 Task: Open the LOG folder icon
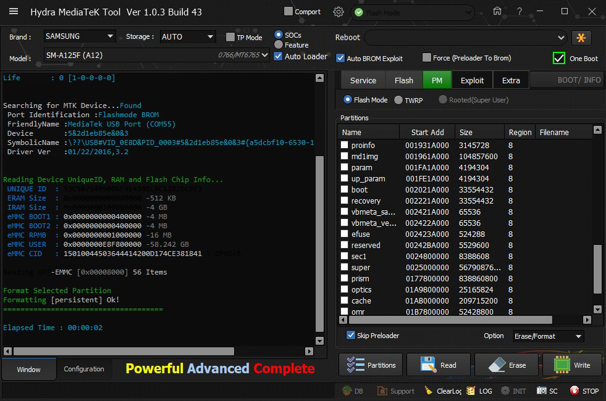[x=471, y=391]
